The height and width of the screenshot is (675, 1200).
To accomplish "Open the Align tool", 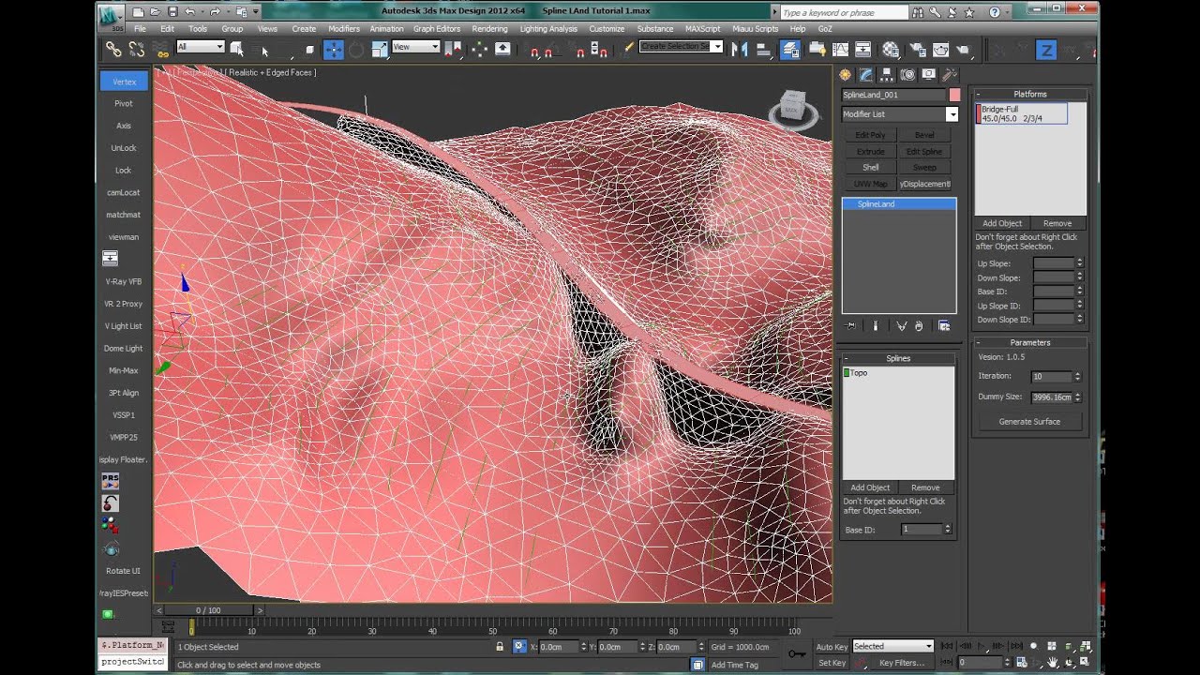I will pyautogui.click(x=763, y=49).
